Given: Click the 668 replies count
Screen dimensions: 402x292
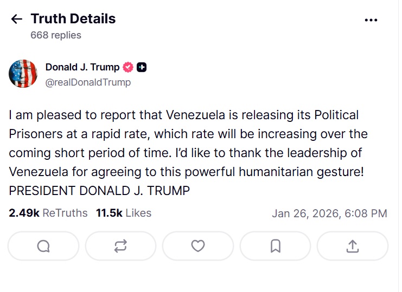Looking at the screenshot, I should pos(56,35).
